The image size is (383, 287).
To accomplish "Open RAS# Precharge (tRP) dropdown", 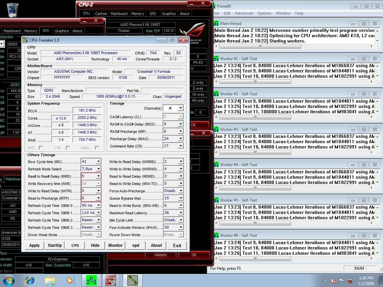I will pos(180,131).
